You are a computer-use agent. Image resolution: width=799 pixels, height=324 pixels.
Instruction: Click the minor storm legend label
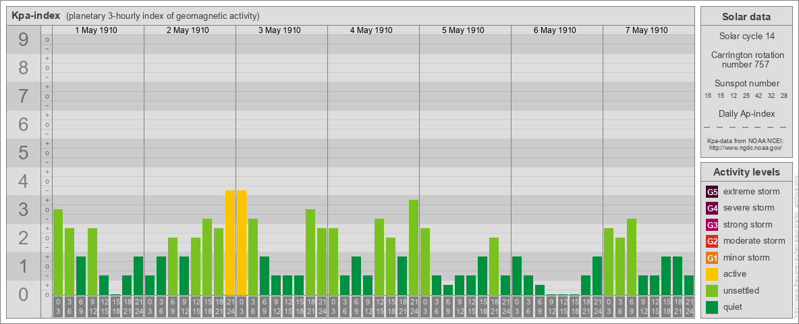746,257
